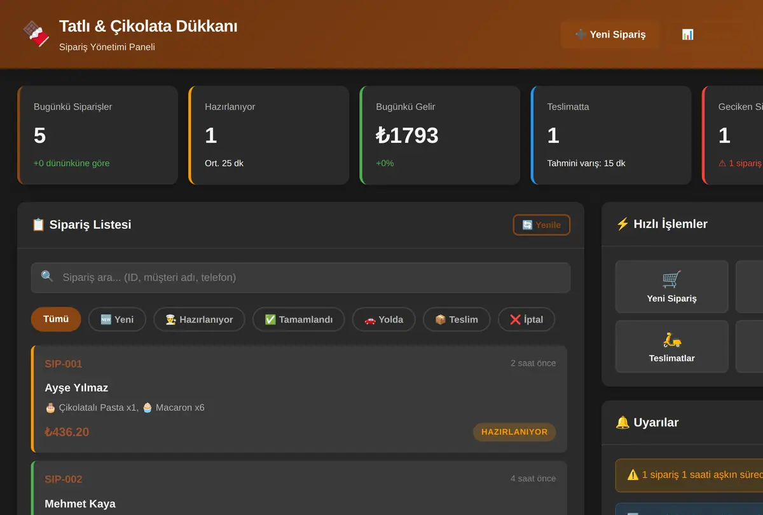Screen dimensions: 763x515
Task: Click the bell icon beside Uyarılar
Action: 622,422
